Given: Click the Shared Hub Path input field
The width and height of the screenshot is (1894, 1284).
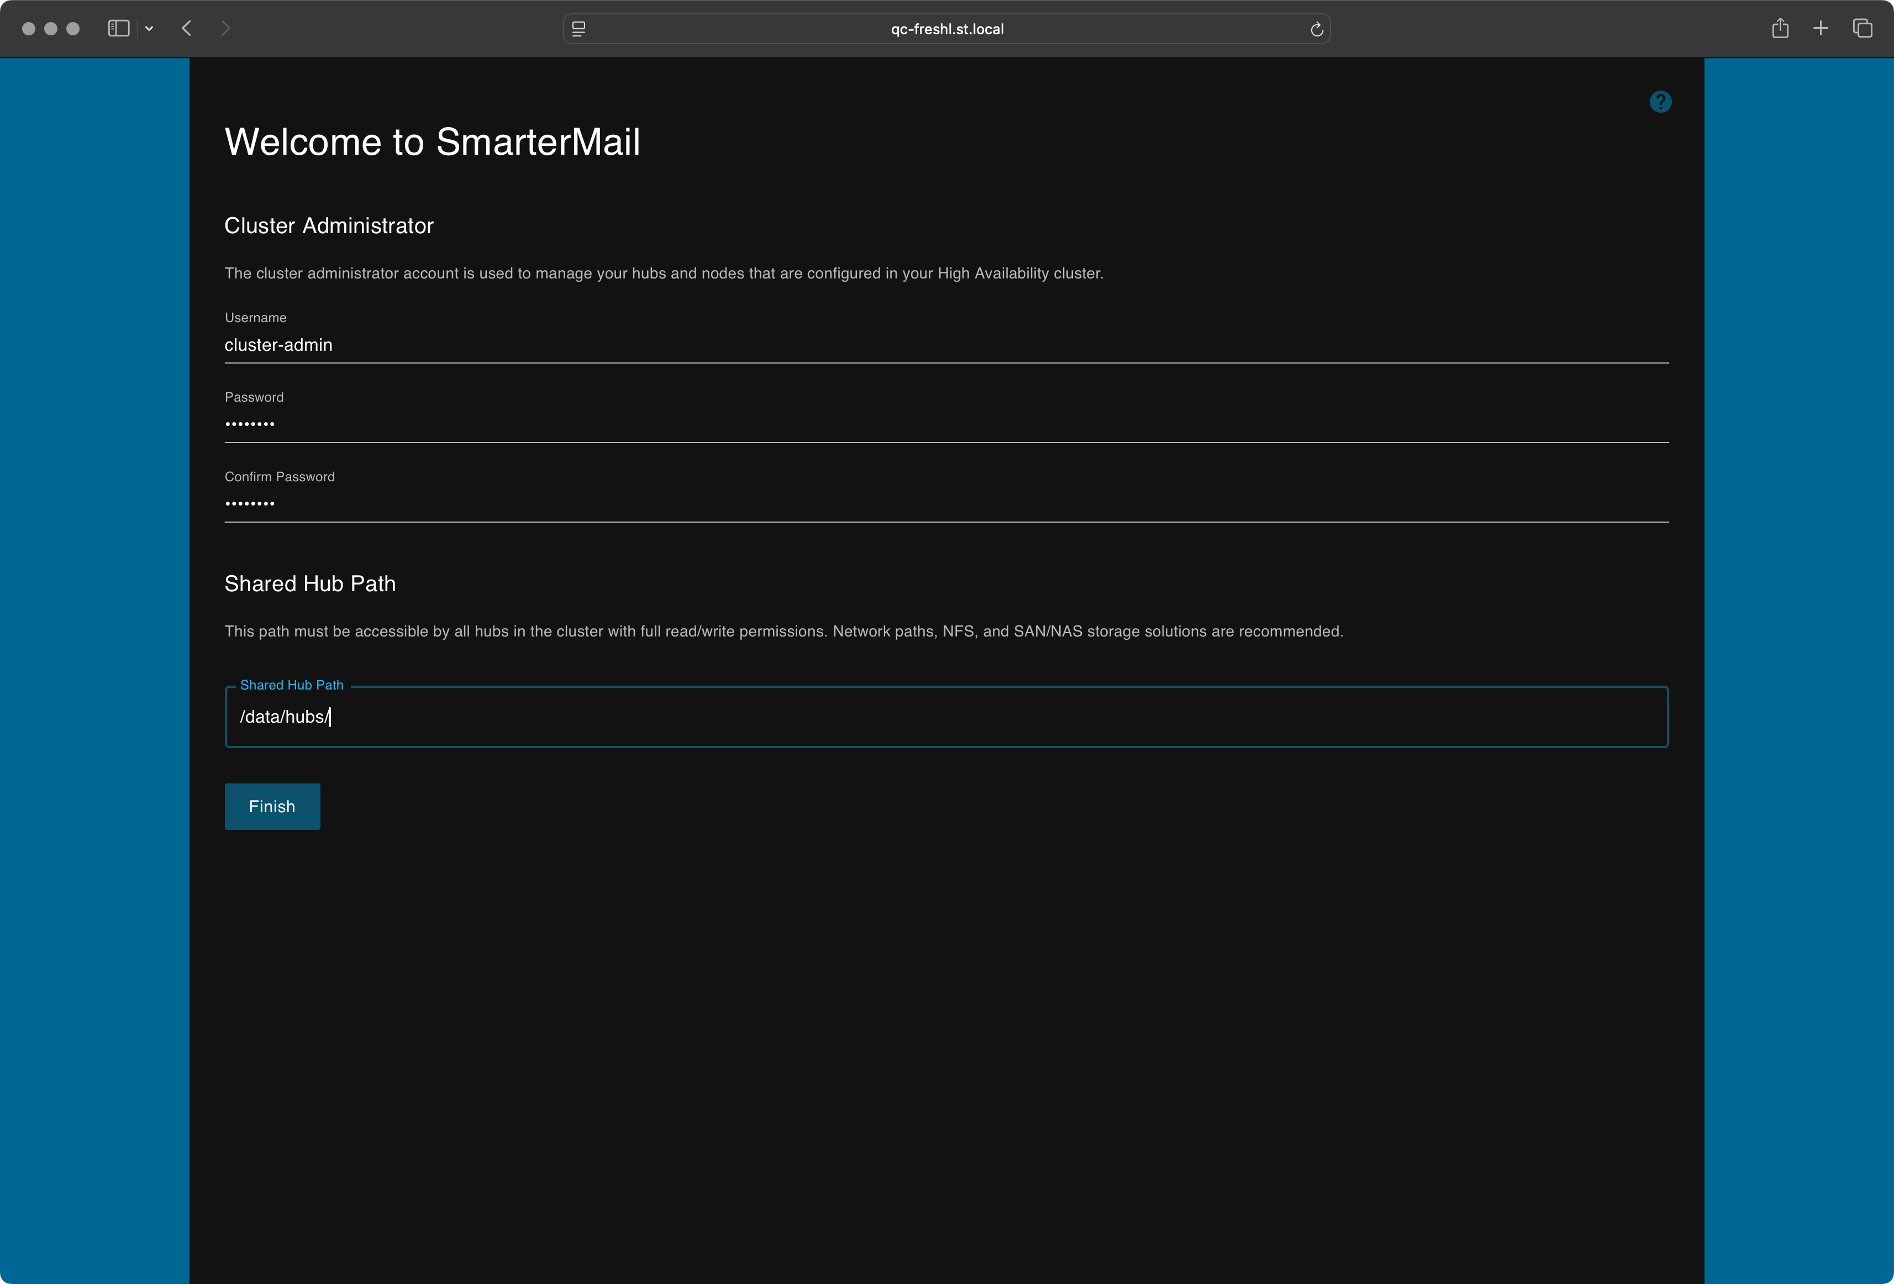Looking at the screenshot, I should pyautogui.click(x=946, y=717).
